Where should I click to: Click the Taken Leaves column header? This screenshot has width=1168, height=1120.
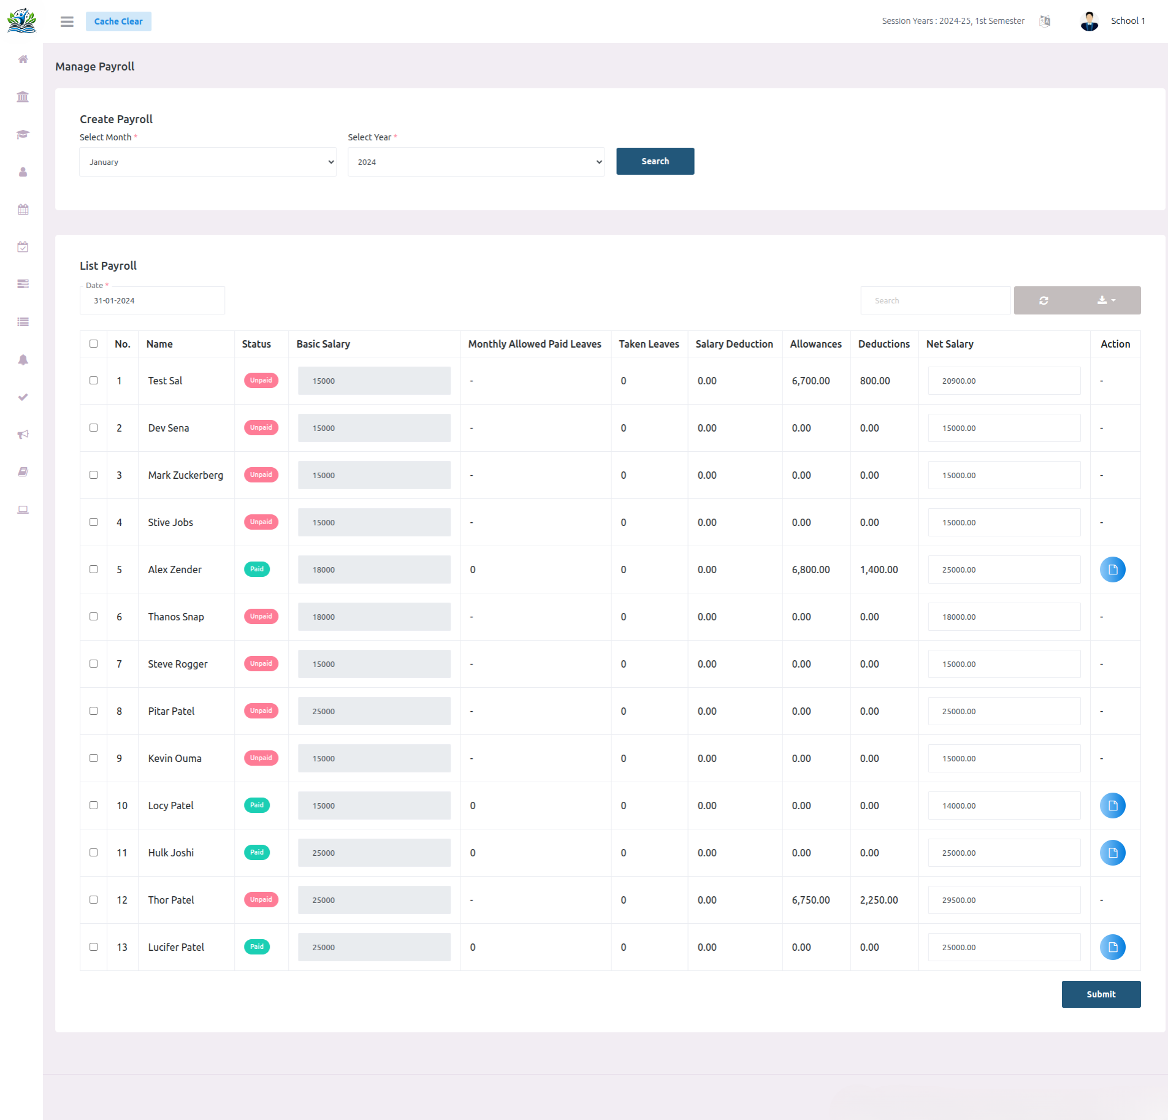click(x=649, y=344)
